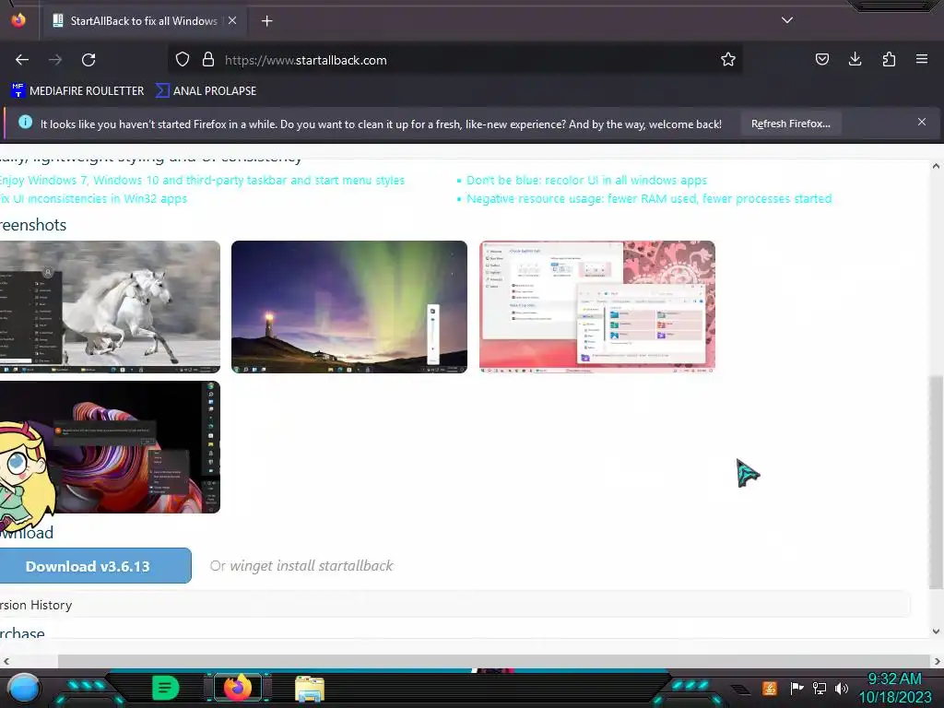Open the network tray icon
The height and width of the screenshot is (708, 944).
(819, 688)
